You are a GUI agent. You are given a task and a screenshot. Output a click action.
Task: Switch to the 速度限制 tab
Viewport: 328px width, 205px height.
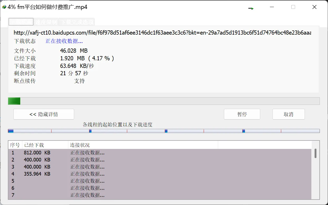point(46,22)
